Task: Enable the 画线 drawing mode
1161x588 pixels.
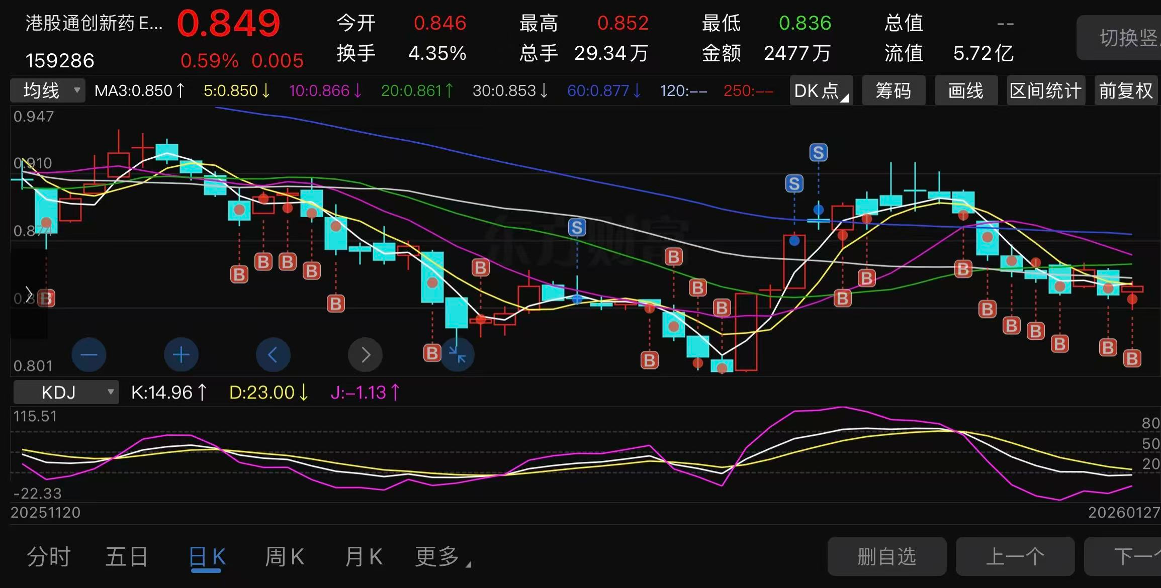Action: click(x=965, y=91)
